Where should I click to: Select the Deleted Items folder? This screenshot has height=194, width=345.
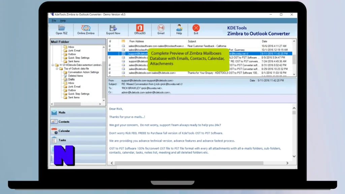75,76
